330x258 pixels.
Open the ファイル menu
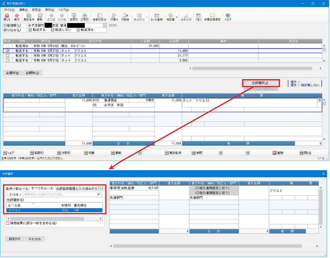pyautogui.click(x=9, y=10)
